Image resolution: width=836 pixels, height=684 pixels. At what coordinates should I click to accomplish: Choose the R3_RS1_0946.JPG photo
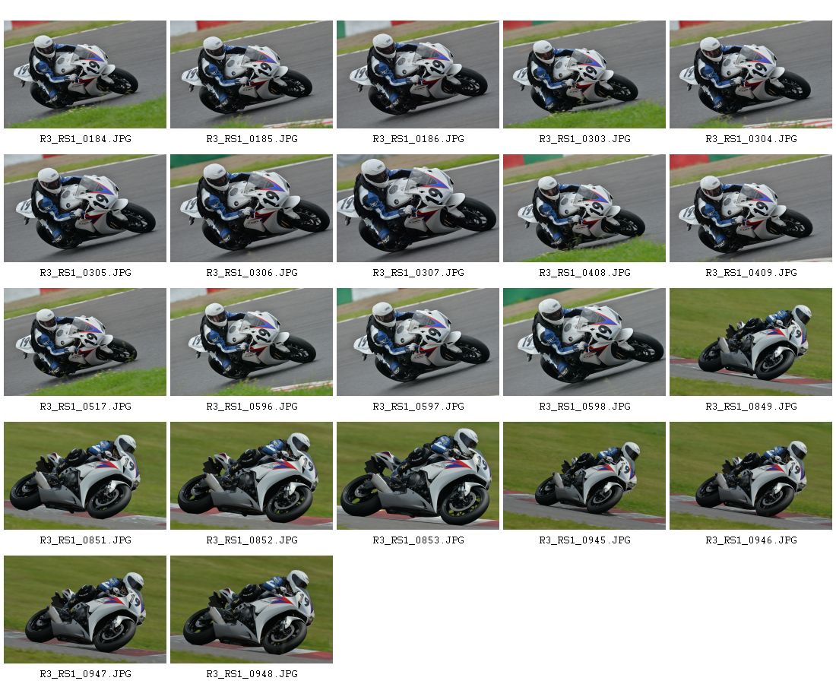[x=751, y=476]
